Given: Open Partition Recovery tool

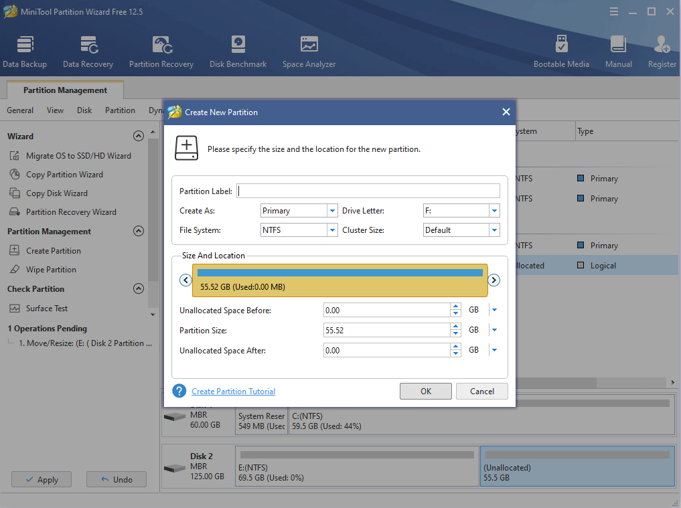Looking at the screenshot, I should pos(161,52).
